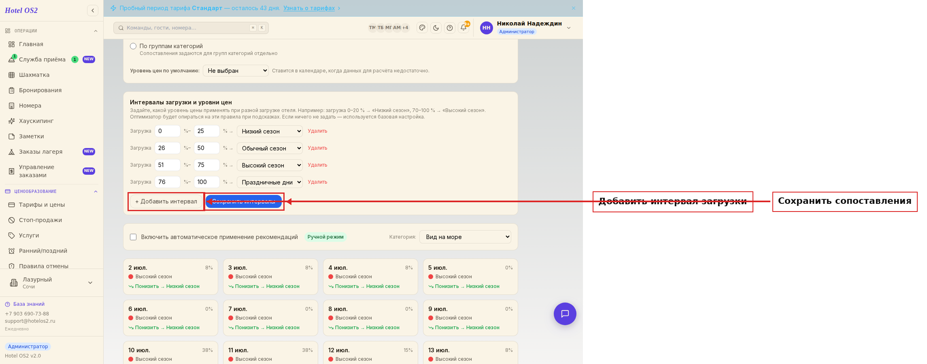
Task: Open the default price level dropdown
Action: pos(236,71)
